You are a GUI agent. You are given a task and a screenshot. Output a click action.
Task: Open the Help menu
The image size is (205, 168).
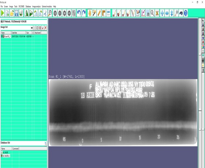[x=55, y=7]
